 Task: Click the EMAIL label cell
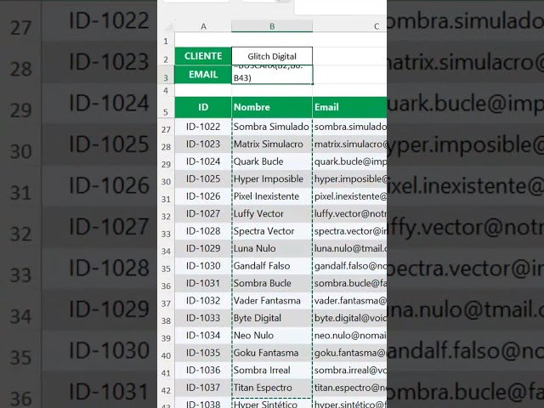(x=203, y=74)
